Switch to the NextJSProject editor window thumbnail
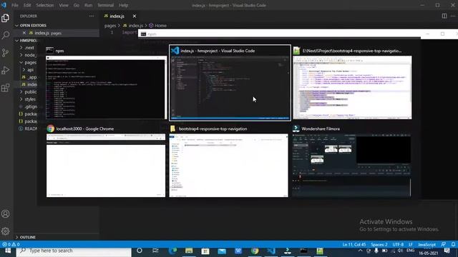The width and height of the screenshot is (458, 257). click(352, 83)
